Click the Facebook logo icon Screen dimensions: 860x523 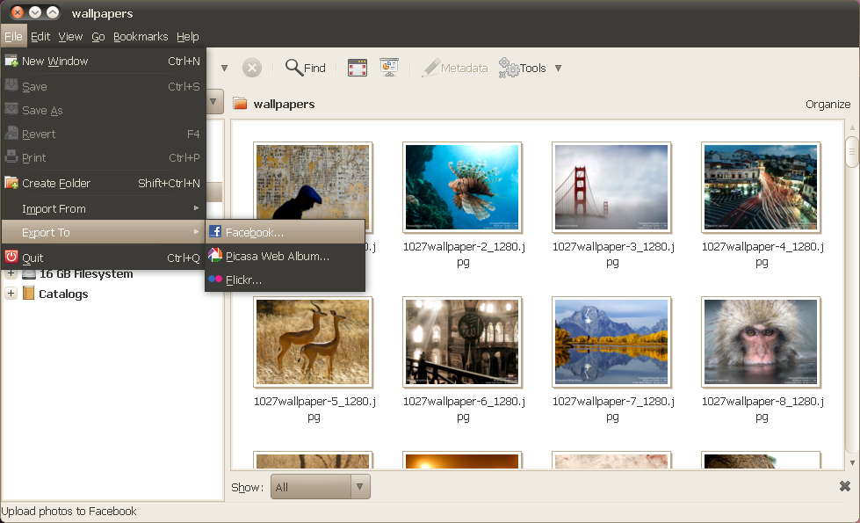point(215,231)
